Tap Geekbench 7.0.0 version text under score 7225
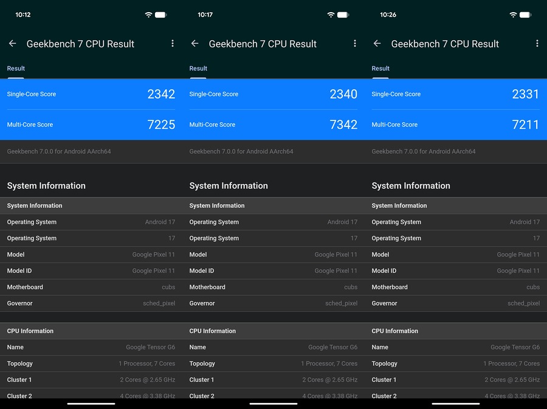Image resolution: width=547 pixels, height=409 pixels. [x=59, y=151]
